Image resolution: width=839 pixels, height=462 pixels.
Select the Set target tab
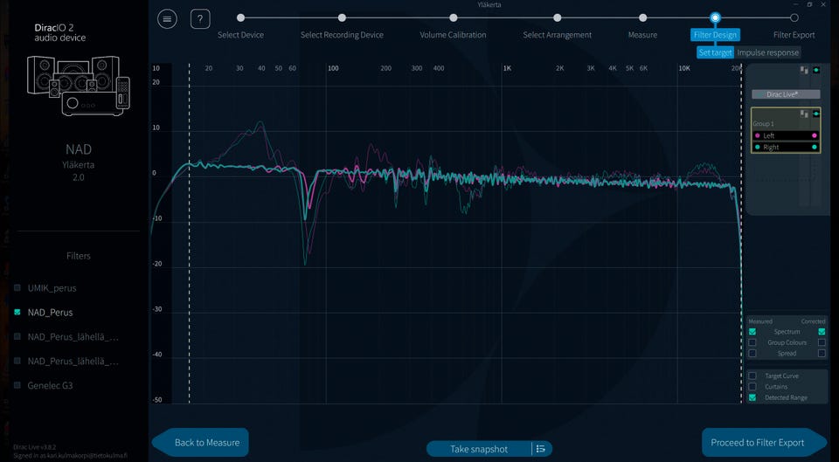click(x=715, y=52)
